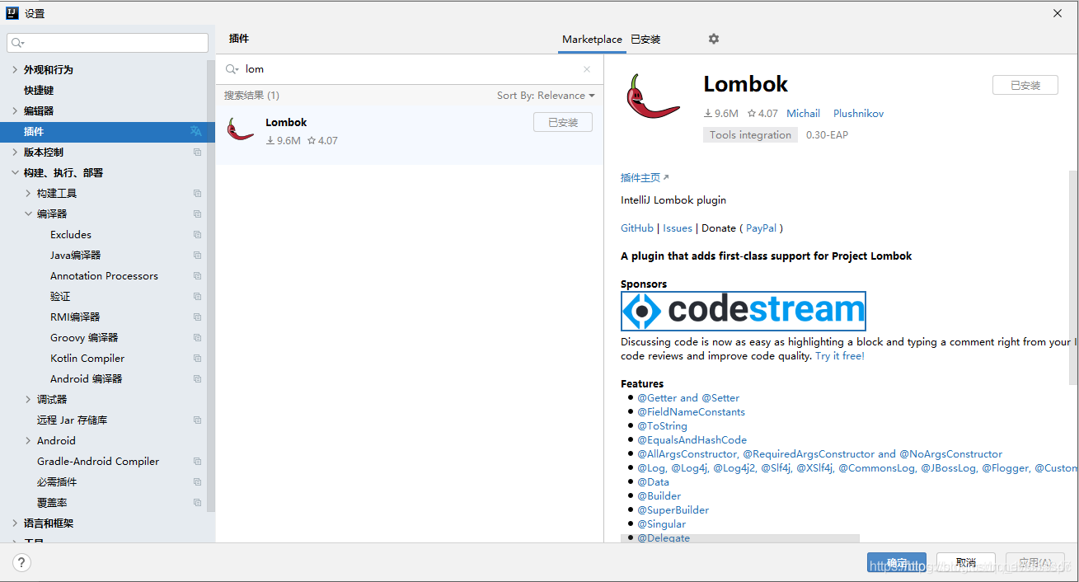This screenshot has height=582, width=1079.
Task: Expand the 构建工具 node
Action: coord(28,193)
